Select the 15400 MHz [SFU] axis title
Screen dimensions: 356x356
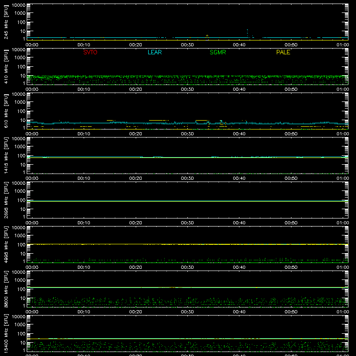tap(6, 333)
